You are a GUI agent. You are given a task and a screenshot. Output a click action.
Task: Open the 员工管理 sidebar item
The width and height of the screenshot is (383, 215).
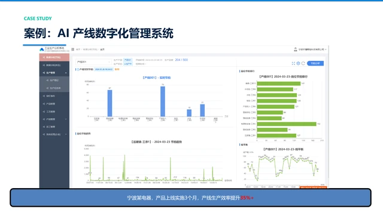point(54,127)
